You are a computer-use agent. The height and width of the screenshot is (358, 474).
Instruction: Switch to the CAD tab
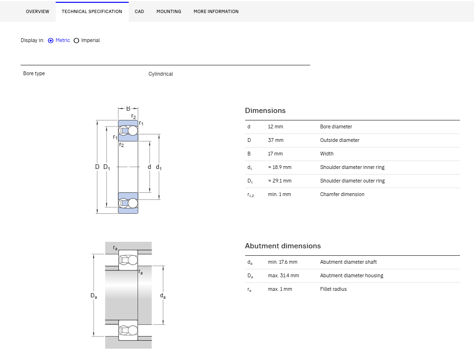pyautogui.click(x=139, y=12)
